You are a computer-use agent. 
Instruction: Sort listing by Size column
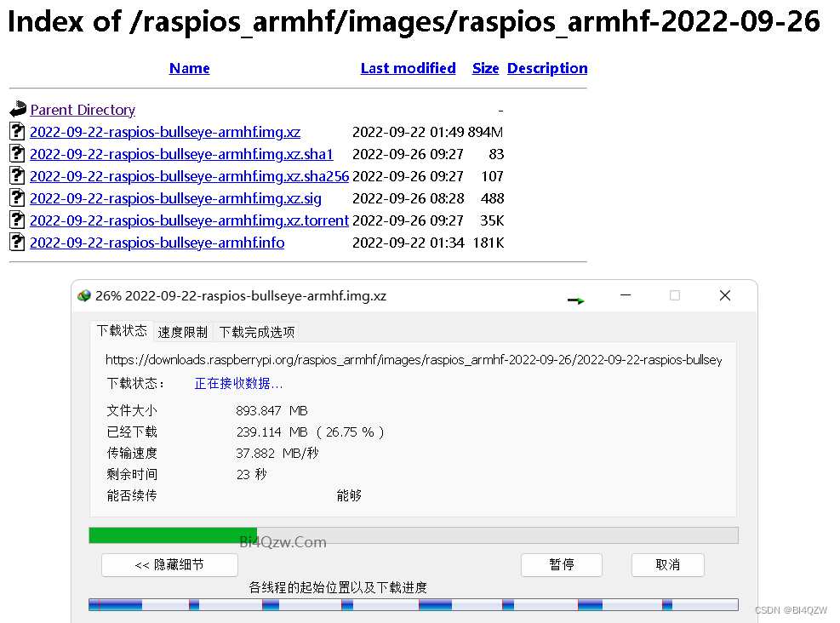tap(485, 68)
